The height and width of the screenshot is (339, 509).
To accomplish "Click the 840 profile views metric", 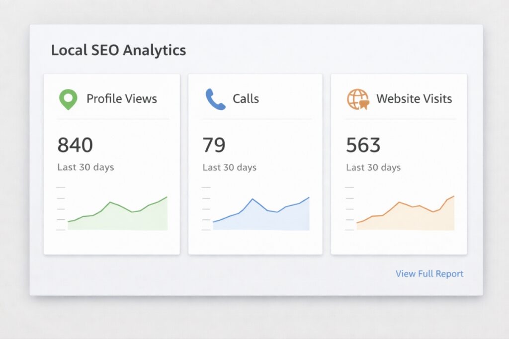I will (75, 144).
